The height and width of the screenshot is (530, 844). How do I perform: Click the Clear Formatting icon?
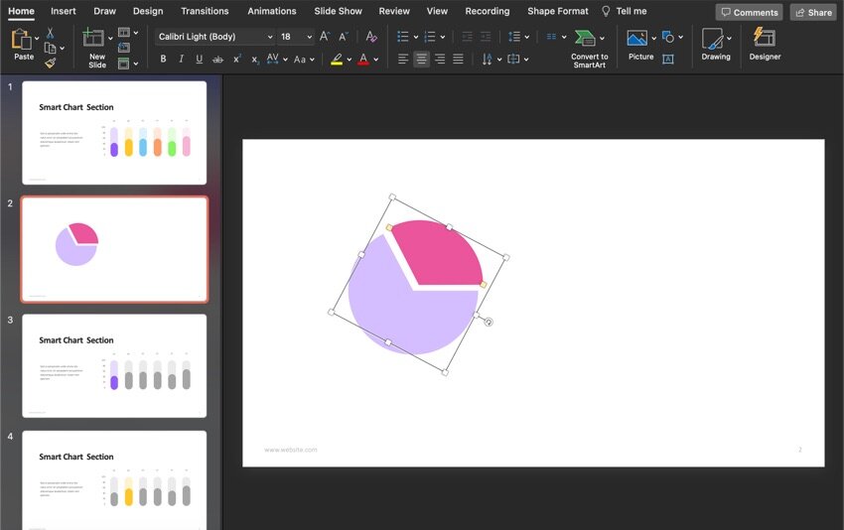click(371, 37)
